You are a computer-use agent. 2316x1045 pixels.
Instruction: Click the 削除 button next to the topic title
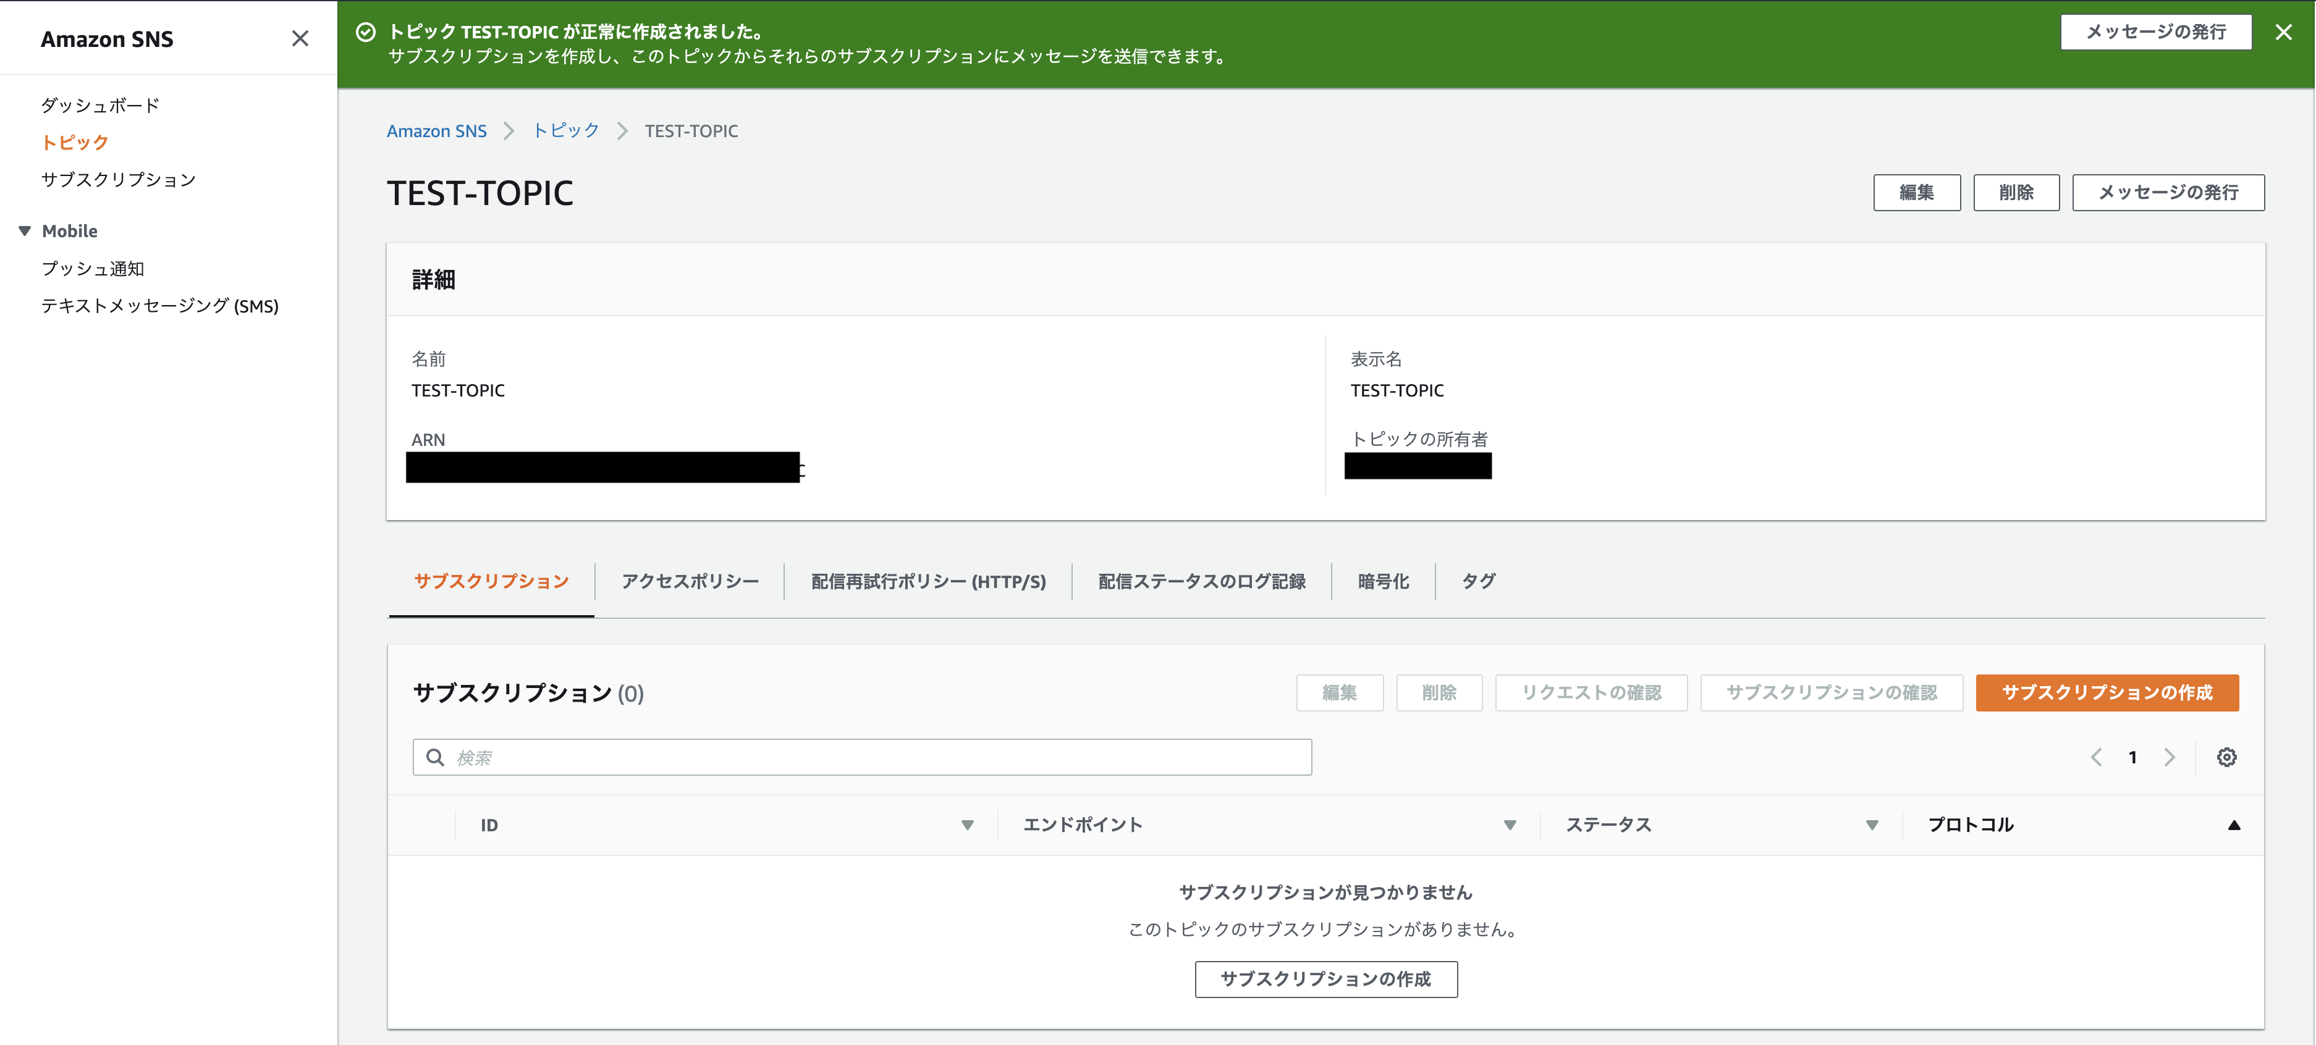click(2016, 192)
